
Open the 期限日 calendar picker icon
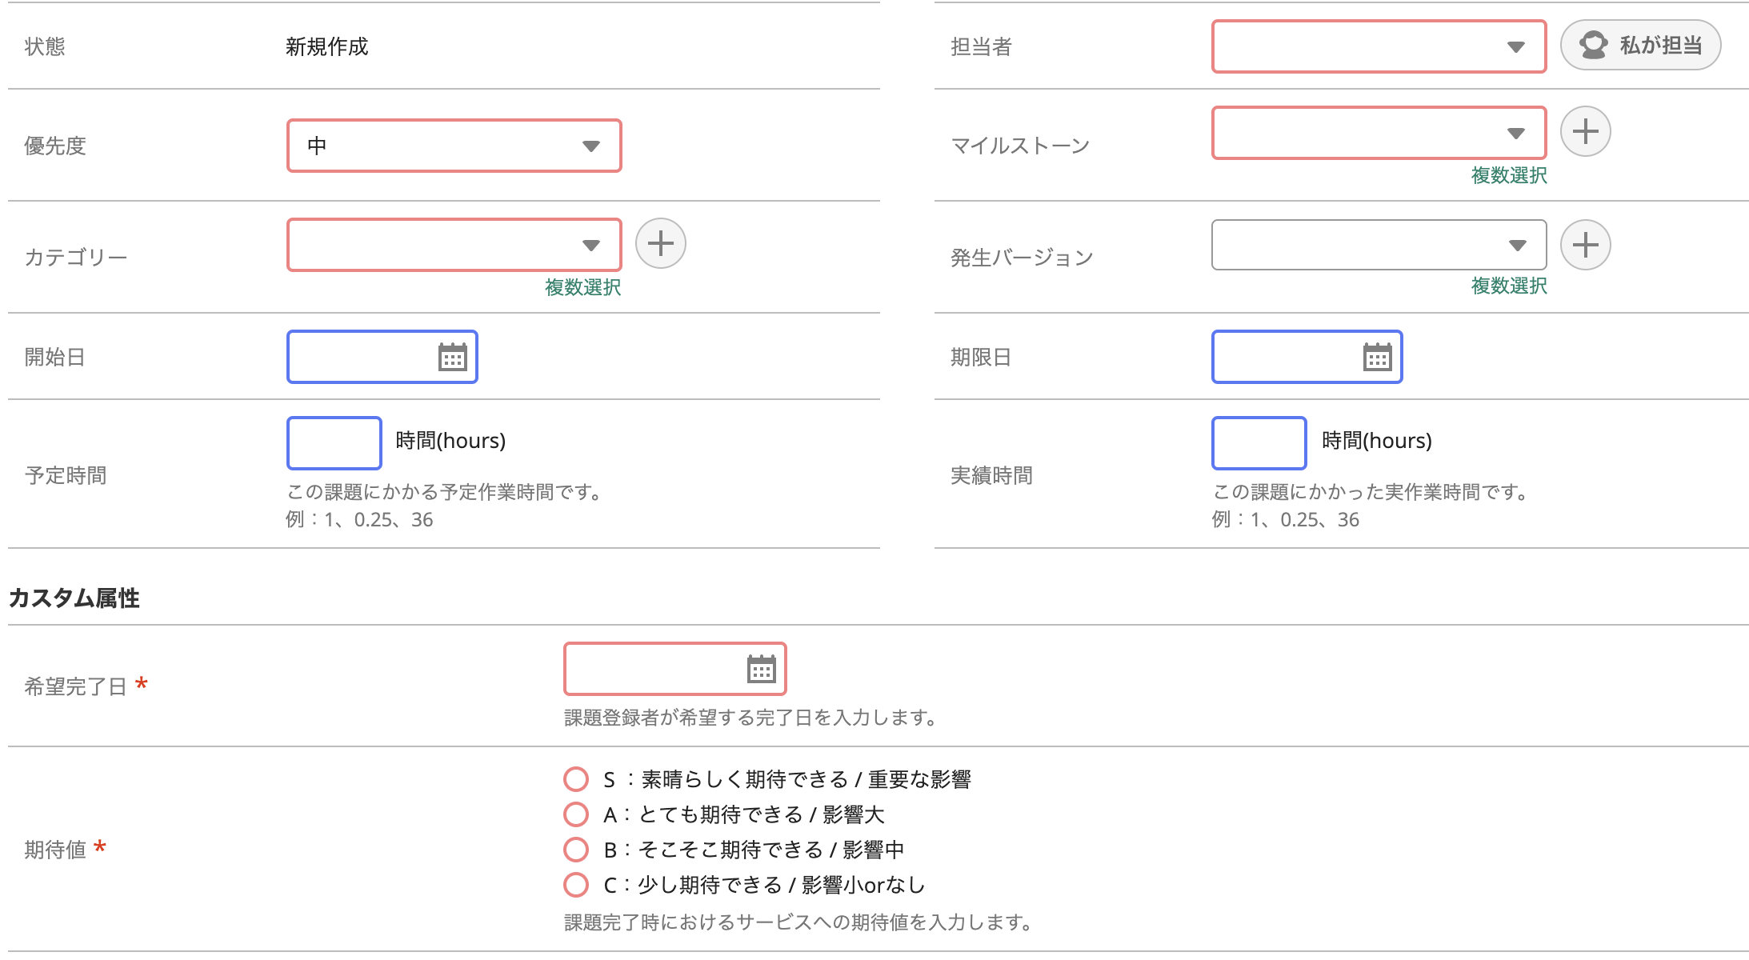pyautogui.click(x=1377, y=357)
